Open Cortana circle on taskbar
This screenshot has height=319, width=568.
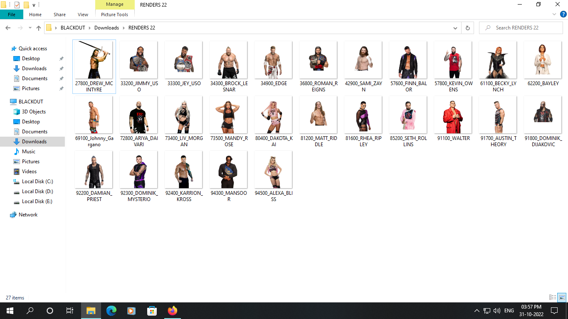coord(50,311)
